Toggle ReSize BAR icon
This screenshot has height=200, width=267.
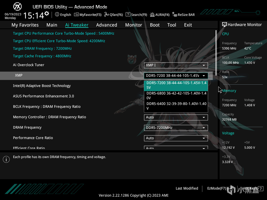175,15
